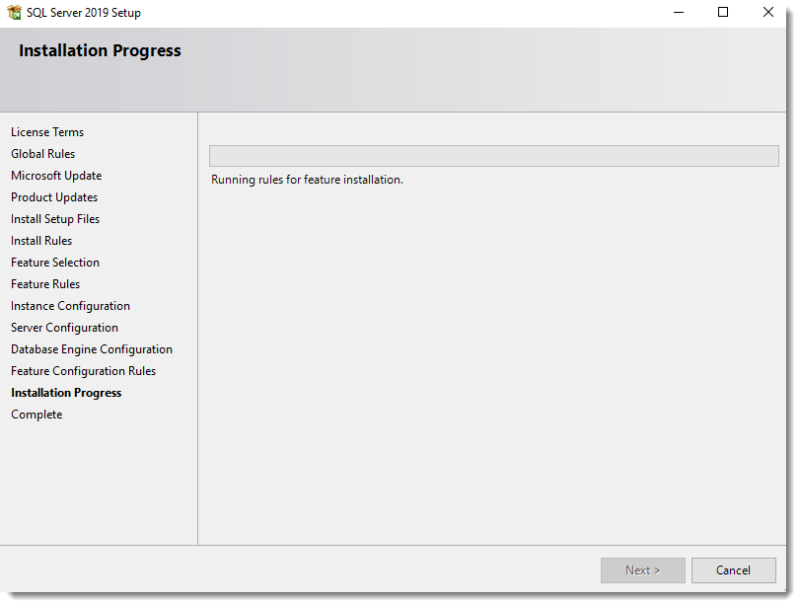The height and width of the screenshot is (607, 801).
Task: Select the Feature Selection step
Action: (55, 263)
